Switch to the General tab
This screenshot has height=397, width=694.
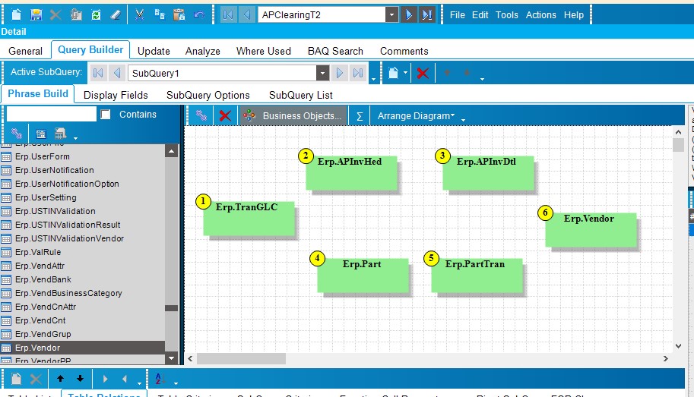25,52
